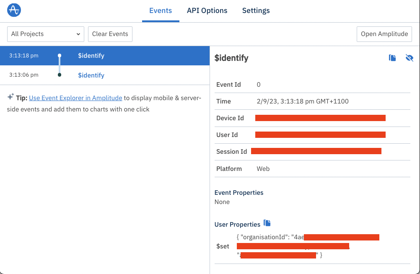Viewport: 420px width, 274px height.
Task: Open the API Options tab
Action: click(x=207, y=11)
